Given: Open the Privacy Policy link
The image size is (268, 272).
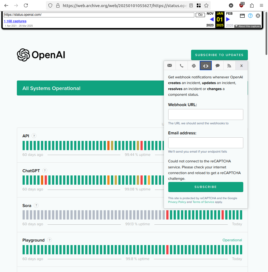Looking at the screenshot, I should click(x=177, y=202).
